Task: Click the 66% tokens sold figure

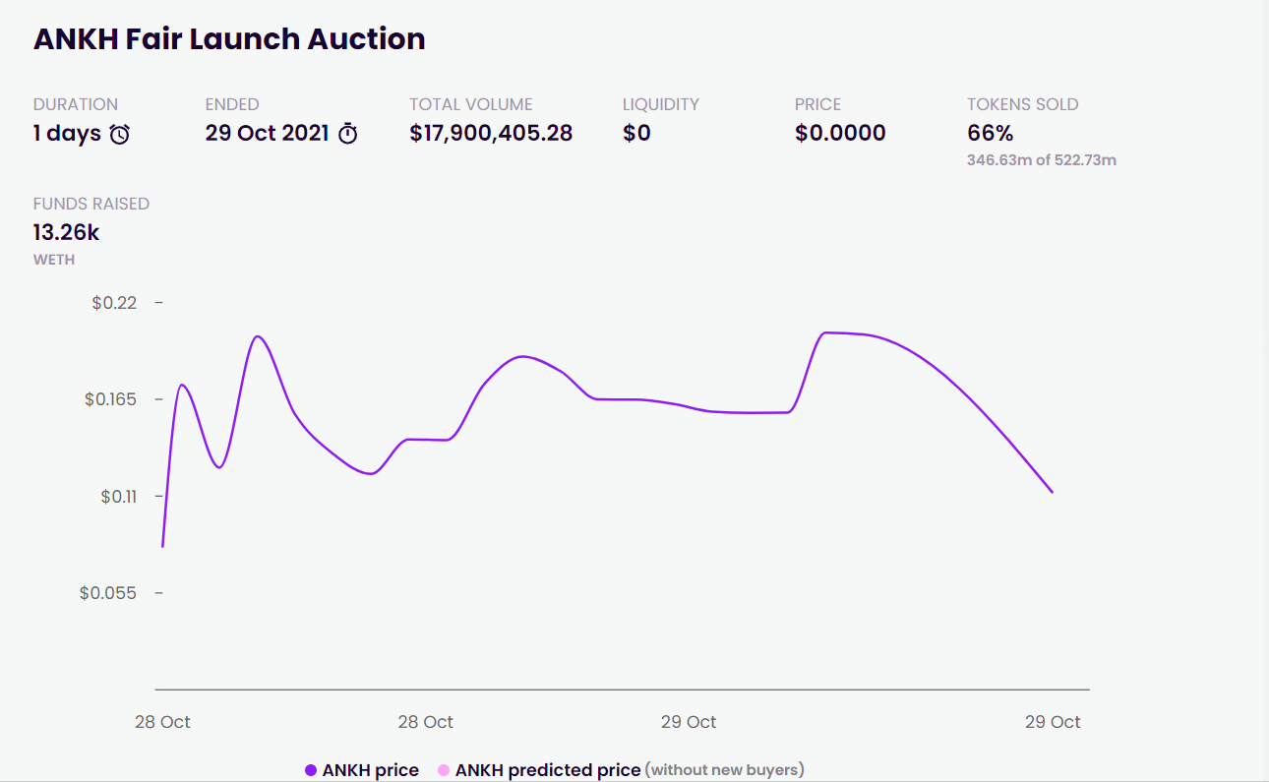Action: tap(990, 133)
